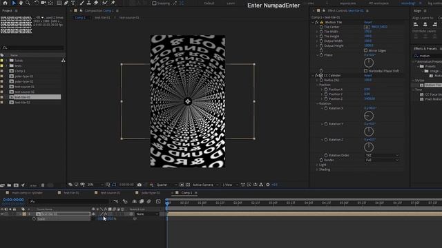Enable Horizontal Phase Shift checkbox
The width and height of the screenshot is (442, 248).
(365, 71)
